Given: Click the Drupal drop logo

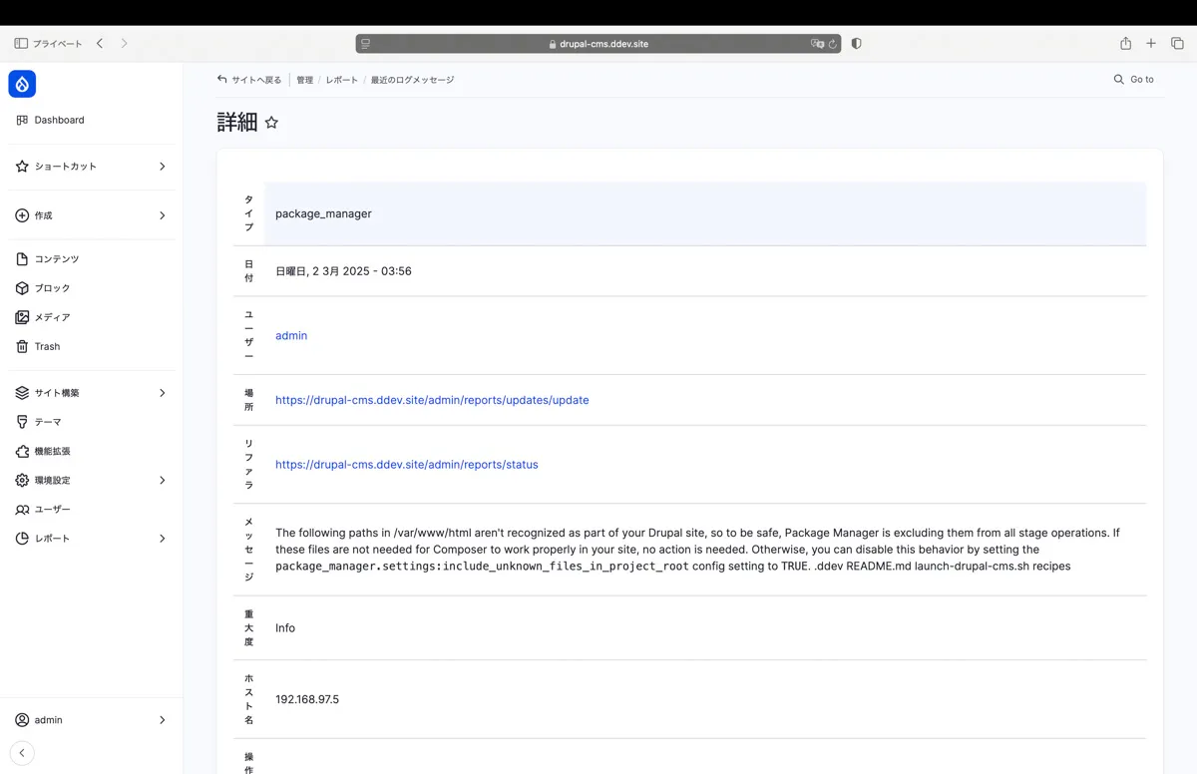Looking at the screenshot, I should point(22,84).
